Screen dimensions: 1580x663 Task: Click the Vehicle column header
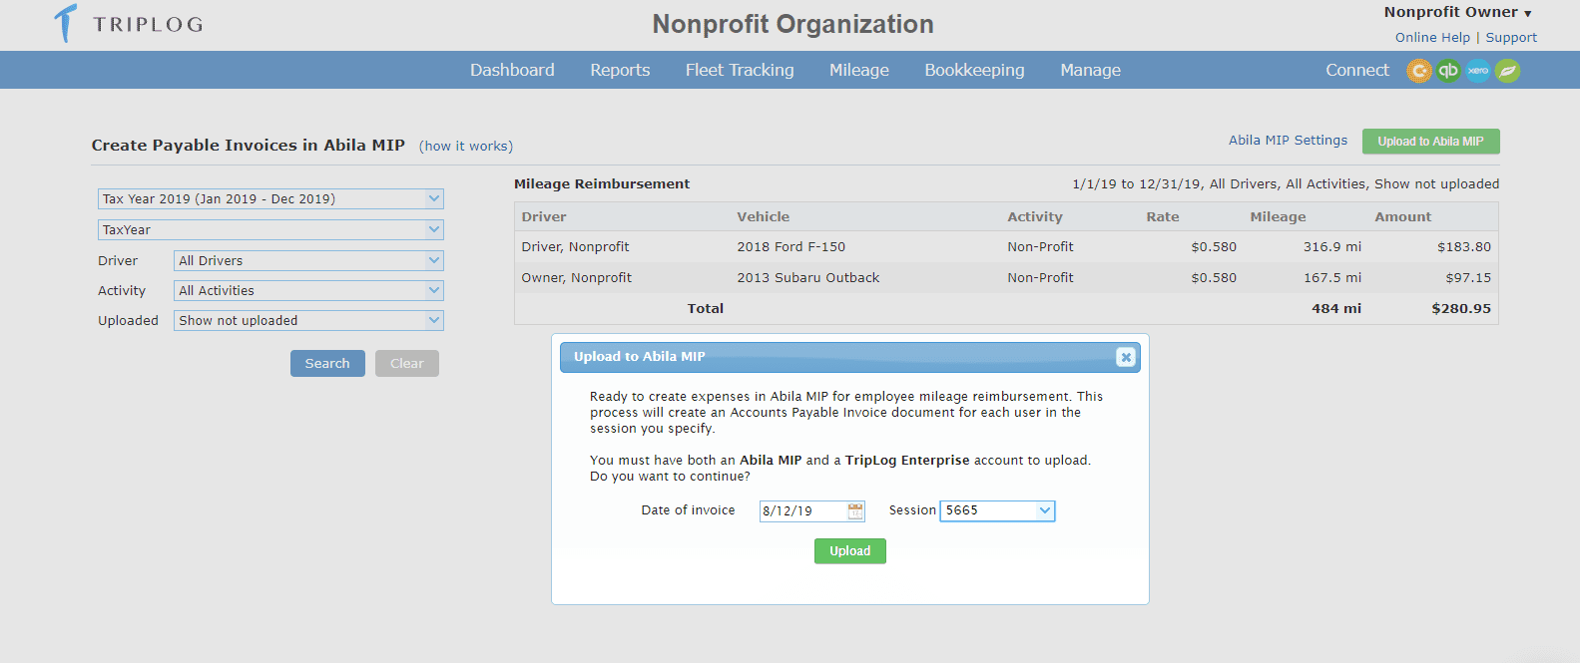click(x=763, y=216)
